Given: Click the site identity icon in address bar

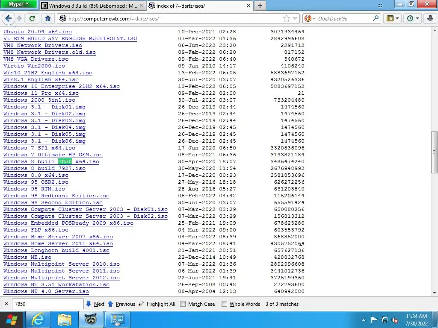Looking at the screenshot, I should pyautogui.click(x=63, y=19).
